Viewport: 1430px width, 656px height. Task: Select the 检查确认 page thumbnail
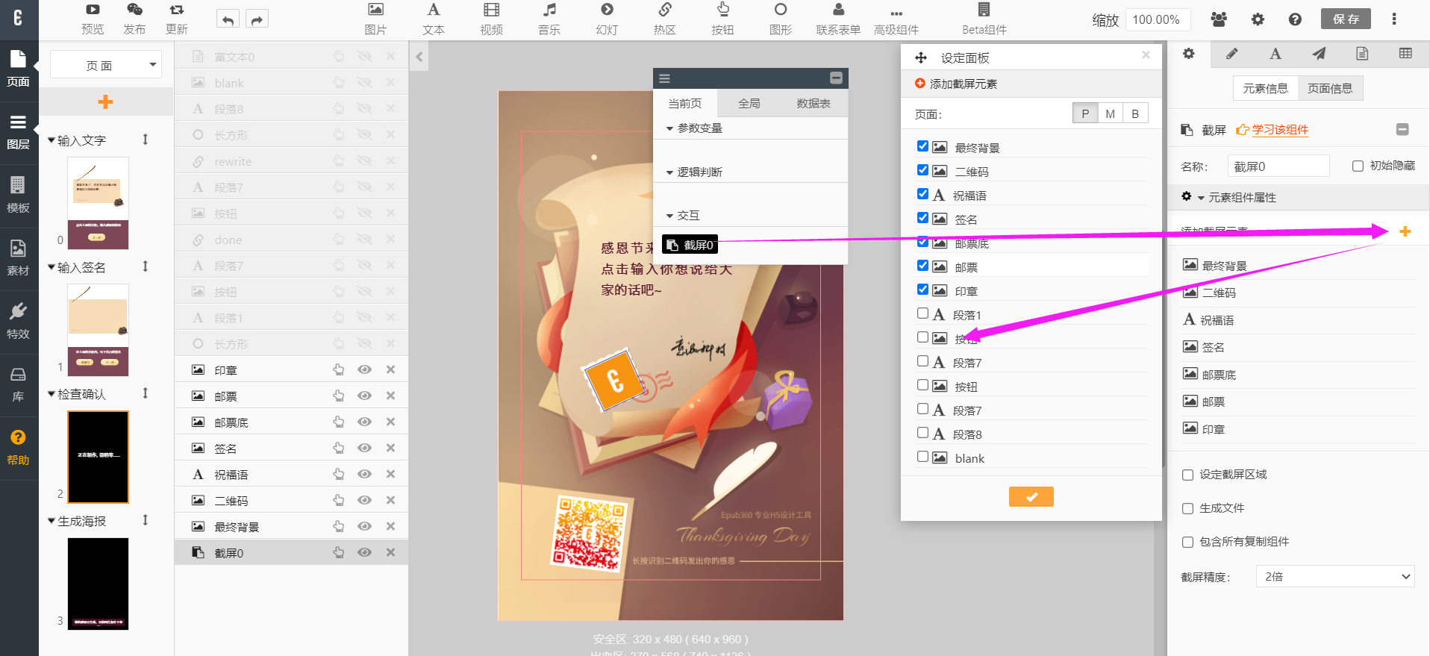point(98,457)
